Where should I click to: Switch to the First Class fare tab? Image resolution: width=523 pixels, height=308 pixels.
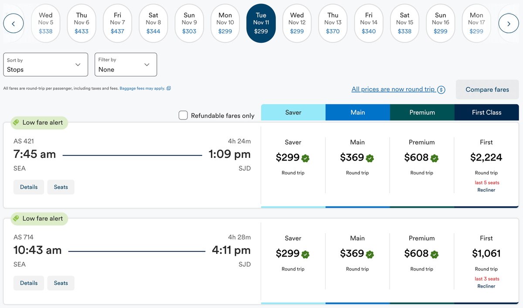[486, 113]
